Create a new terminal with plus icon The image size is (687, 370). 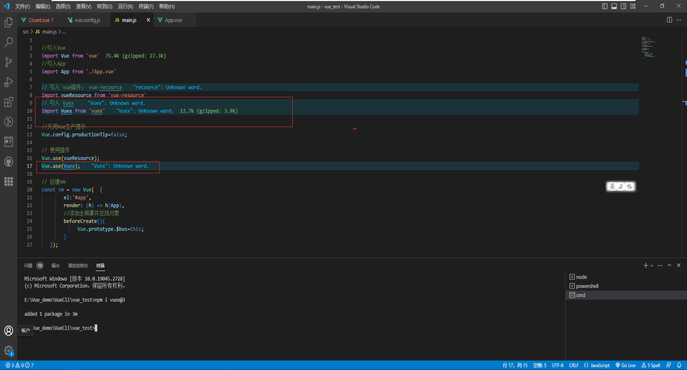(x=645, y=265)
